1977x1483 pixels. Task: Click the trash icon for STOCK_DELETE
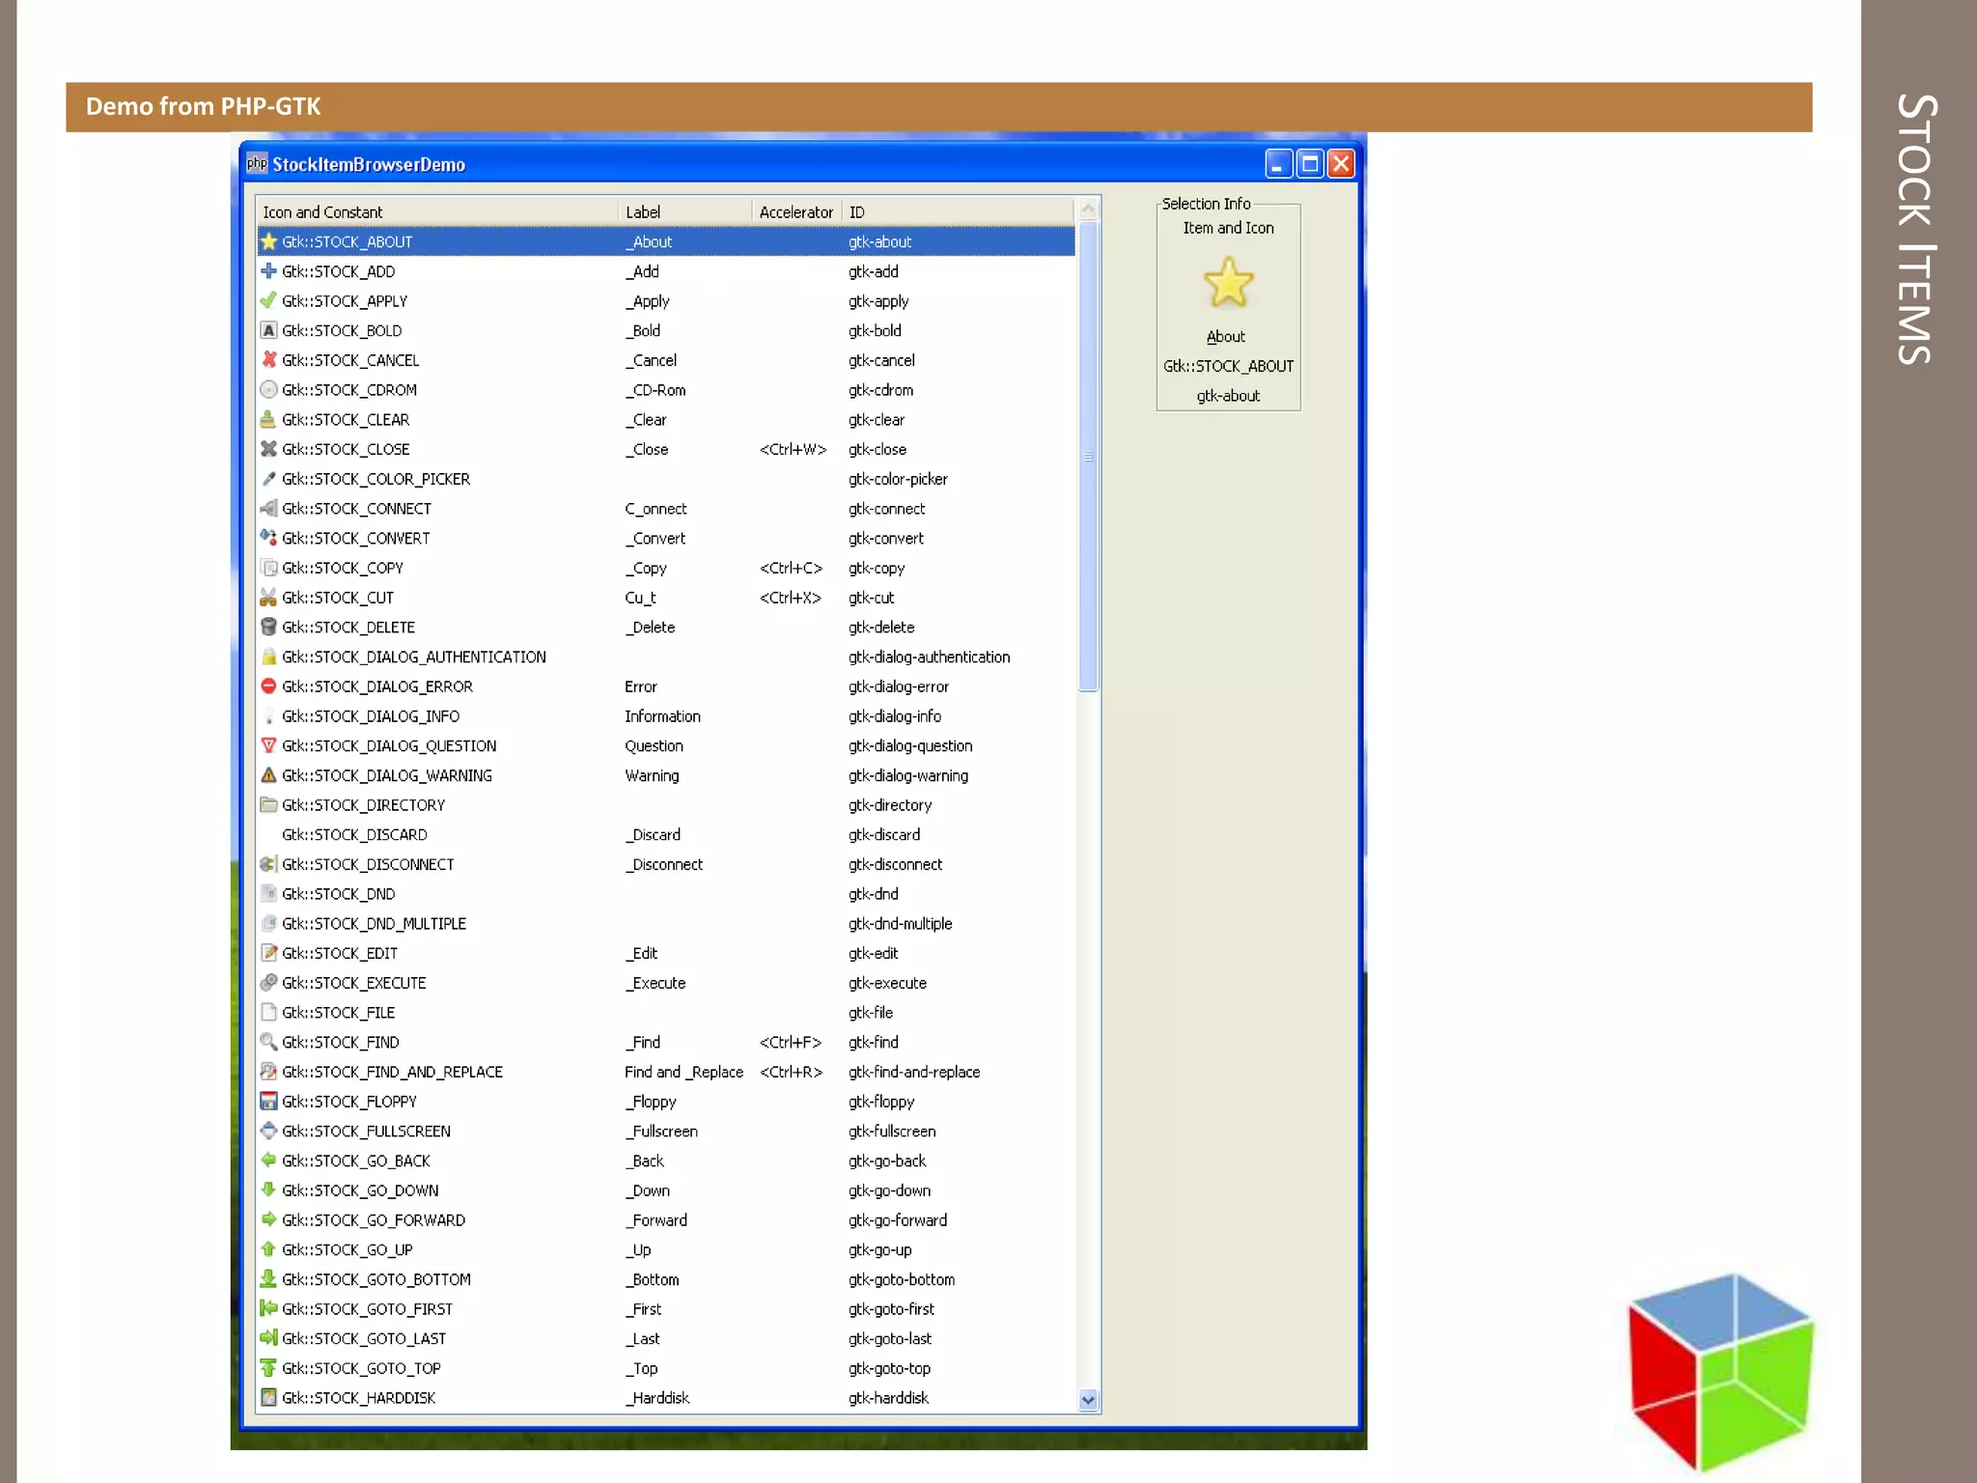tap(268, 627)
